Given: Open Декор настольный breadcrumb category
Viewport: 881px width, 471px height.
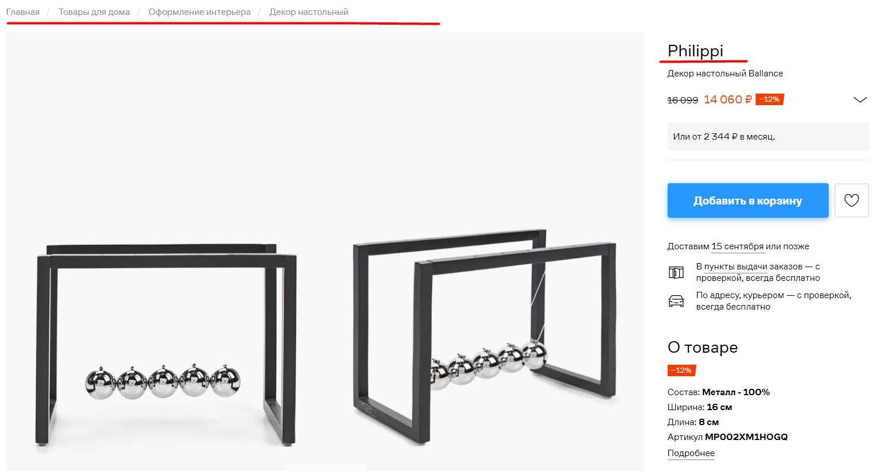Looking at the screenshot, I should 309,12.
